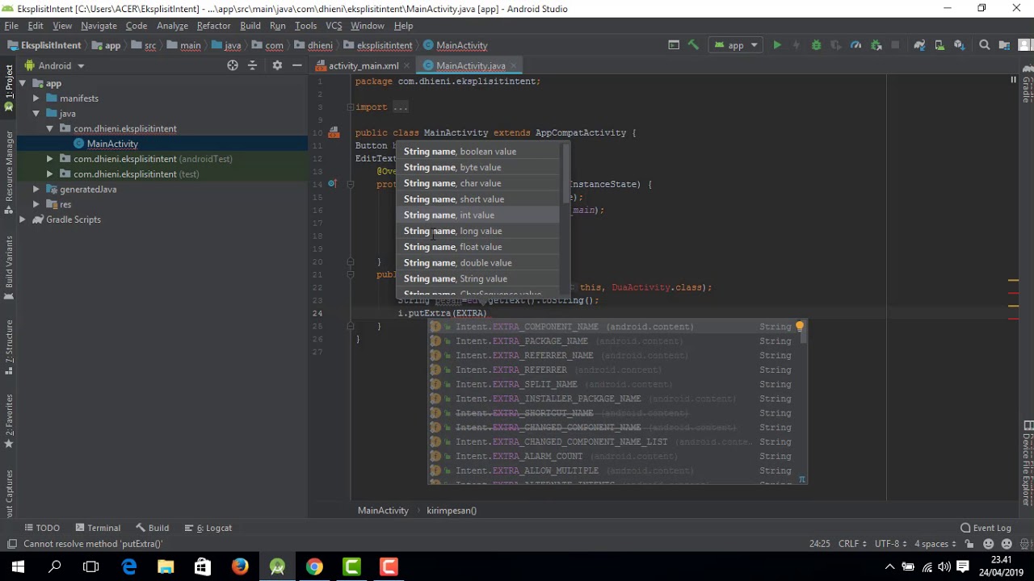Image resolution: width=1034 pixels, height=581 pixels.
Task: Click the Search Everywhere magnifier icon
Action: pos(984,45)
